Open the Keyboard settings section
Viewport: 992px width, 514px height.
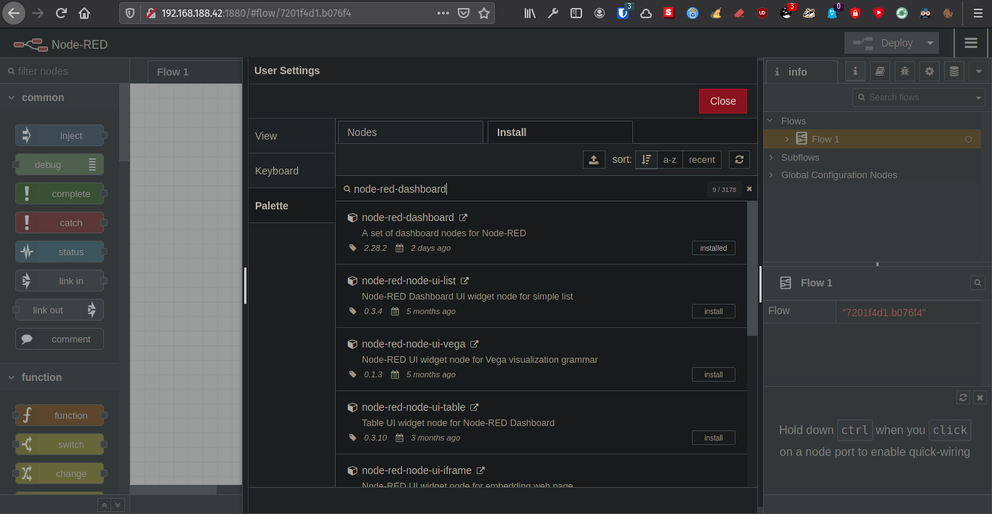click(277, 171)
